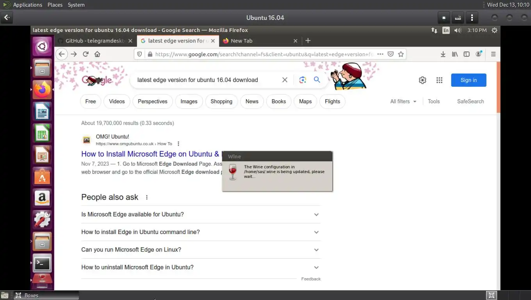531x300 pixels.
Task: Reload the current Google page
Action: pos(86,54)
